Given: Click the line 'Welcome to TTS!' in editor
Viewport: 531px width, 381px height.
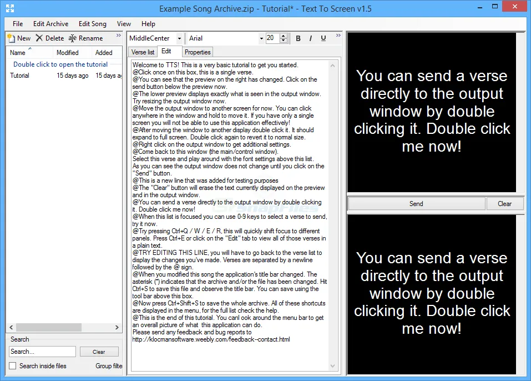Looking at the screenshot, I should pyautogui.click(x=215, y=65).
